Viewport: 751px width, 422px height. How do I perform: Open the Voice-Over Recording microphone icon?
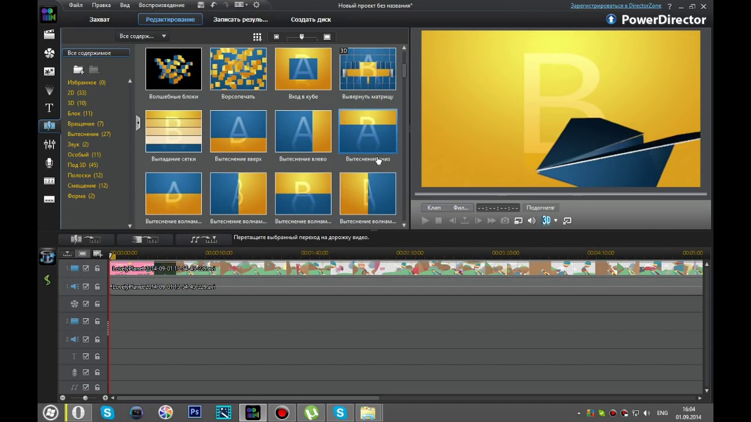49,162
